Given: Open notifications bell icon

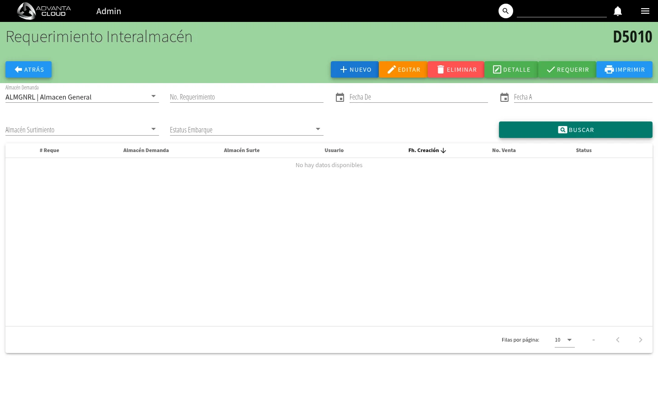Looking at the screenshot, I should point(618,11).
